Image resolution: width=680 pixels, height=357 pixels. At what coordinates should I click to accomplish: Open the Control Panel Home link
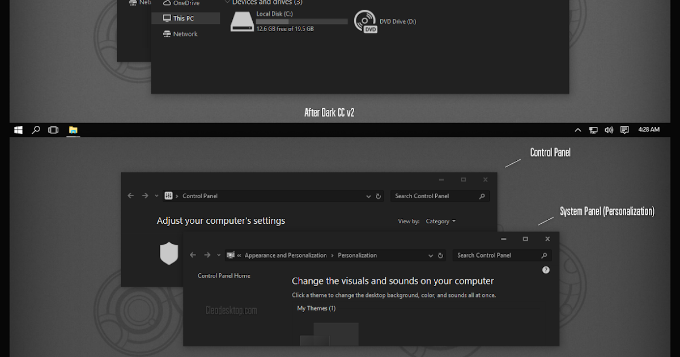coord(224,276)
